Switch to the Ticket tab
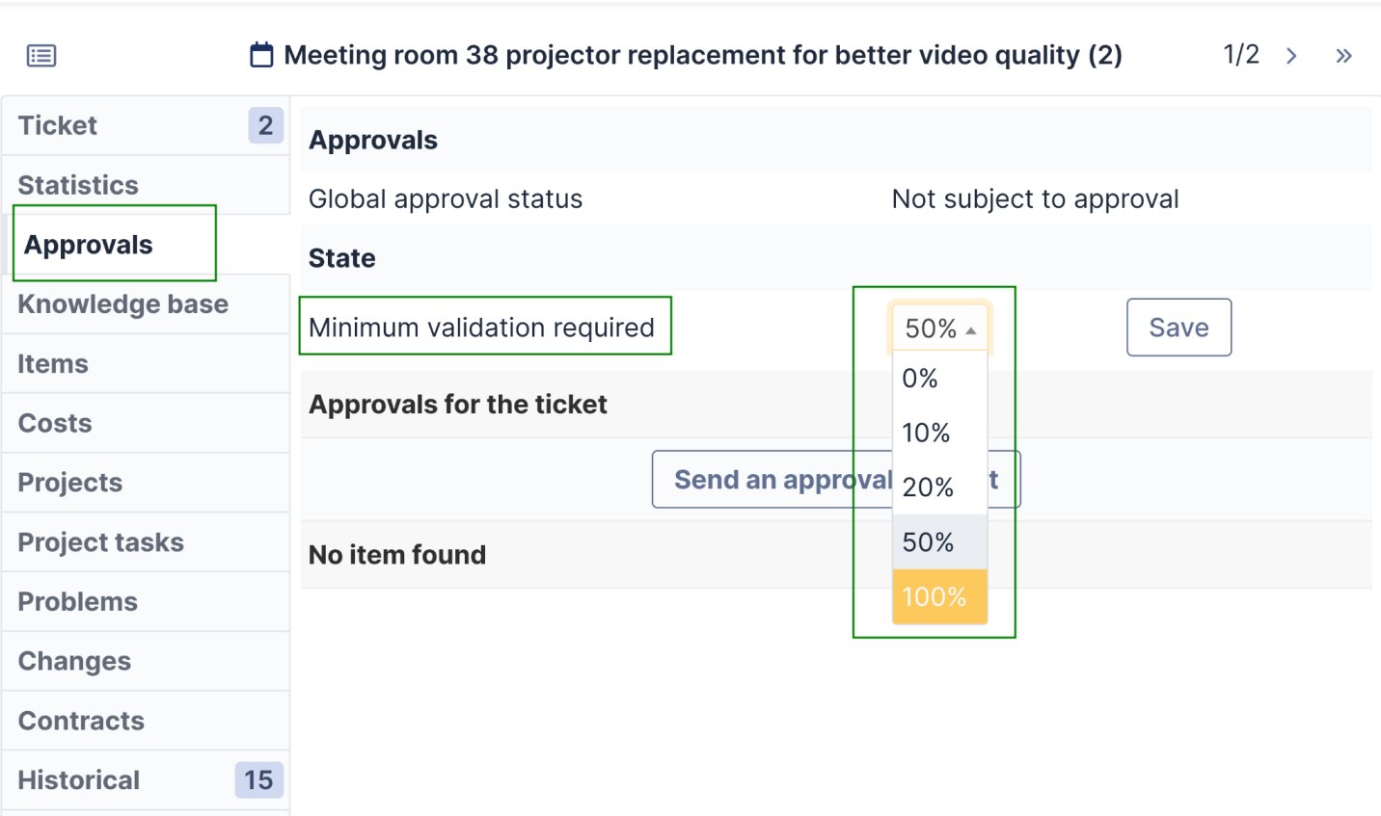 coord(57,125)
